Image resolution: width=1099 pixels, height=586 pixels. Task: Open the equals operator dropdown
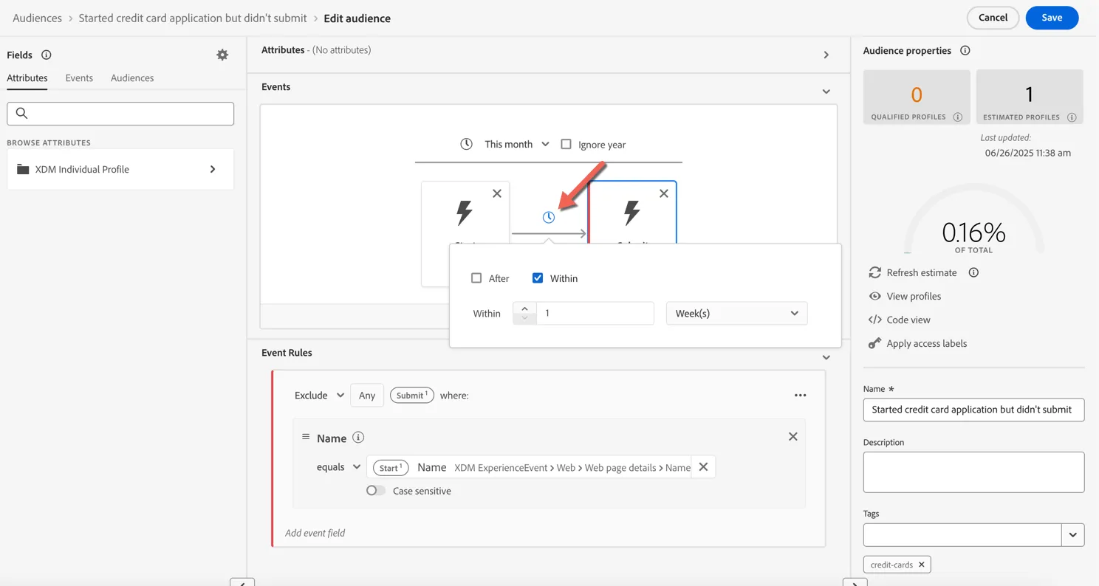click(x=338, y=467)
